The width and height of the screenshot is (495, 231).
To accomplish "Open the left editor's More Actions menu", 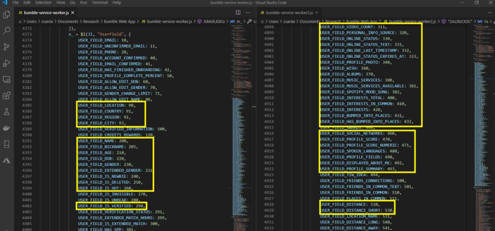I will point(248,13).
